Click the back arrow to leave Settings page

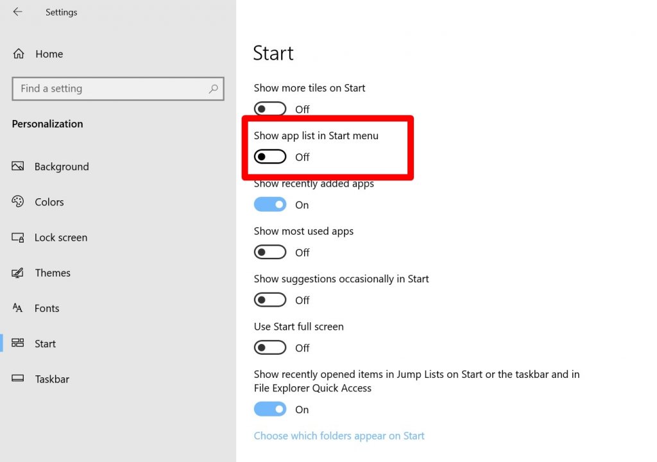17,10
